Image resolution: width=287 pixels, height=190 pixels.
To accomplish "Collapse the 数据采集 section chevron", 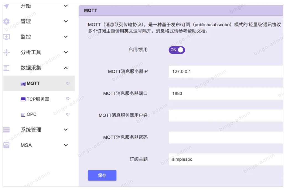I will (x=66, y=68).
